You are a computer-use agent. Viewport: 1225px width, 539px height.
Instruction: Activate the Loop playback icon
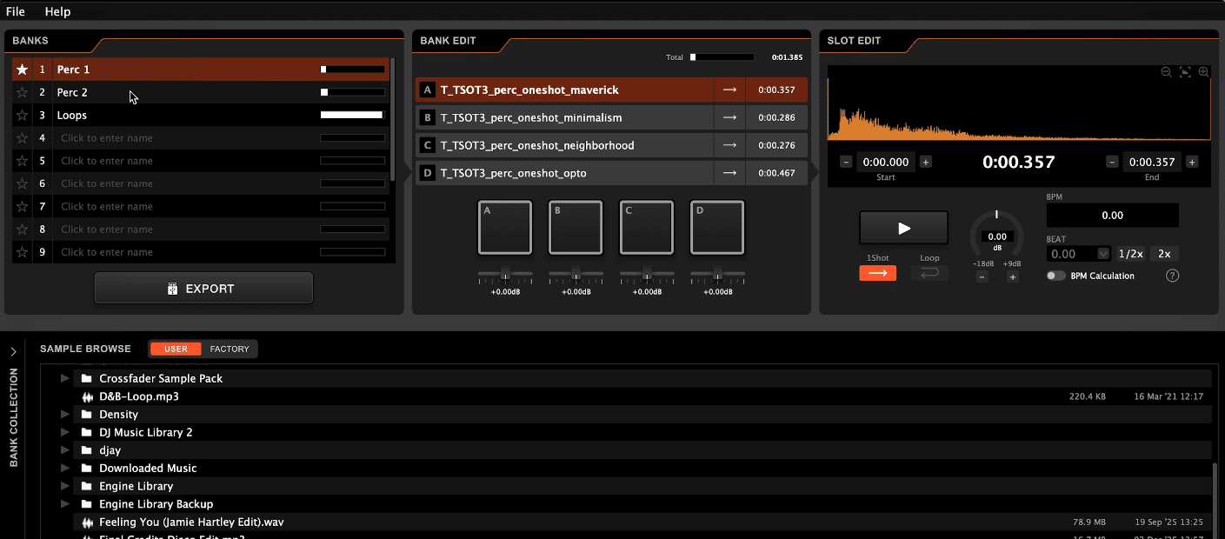929,273
